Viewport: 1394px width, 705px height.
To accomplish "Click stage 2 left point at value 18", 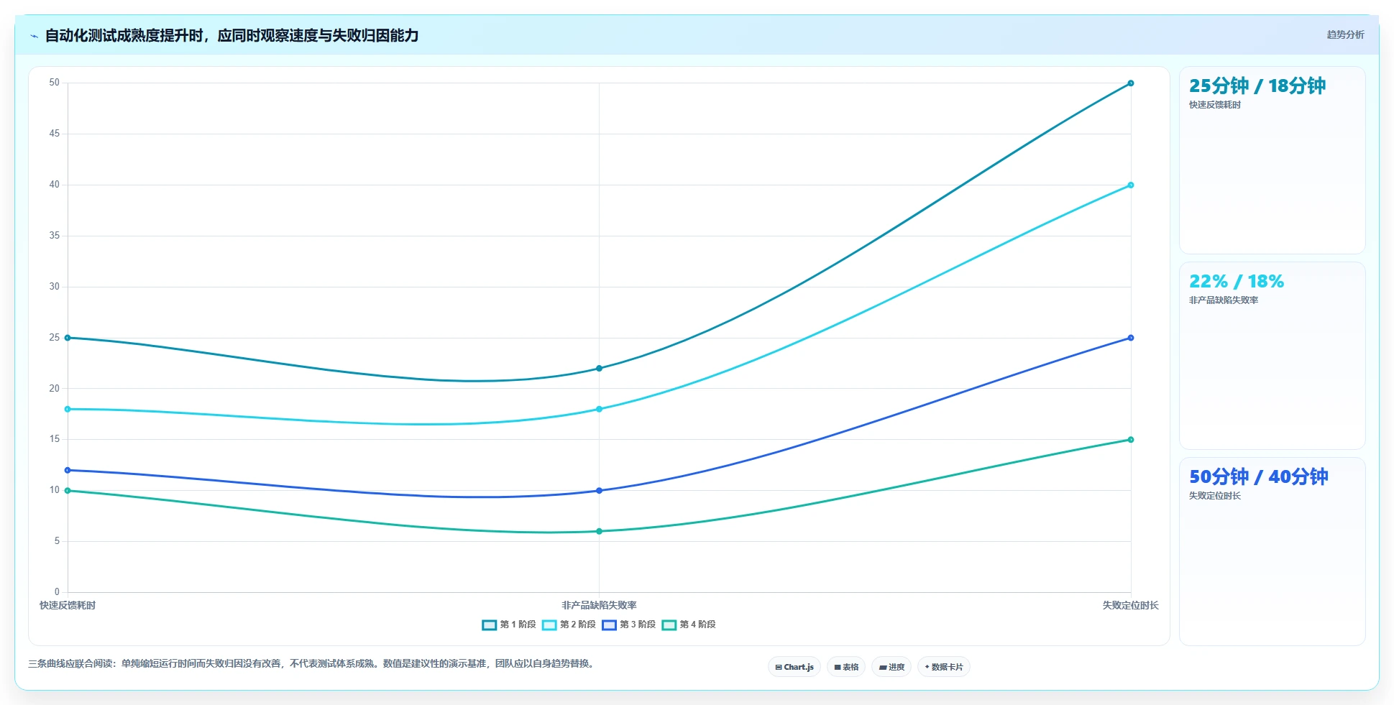I will pyautogui.click(x=68, y=410).
